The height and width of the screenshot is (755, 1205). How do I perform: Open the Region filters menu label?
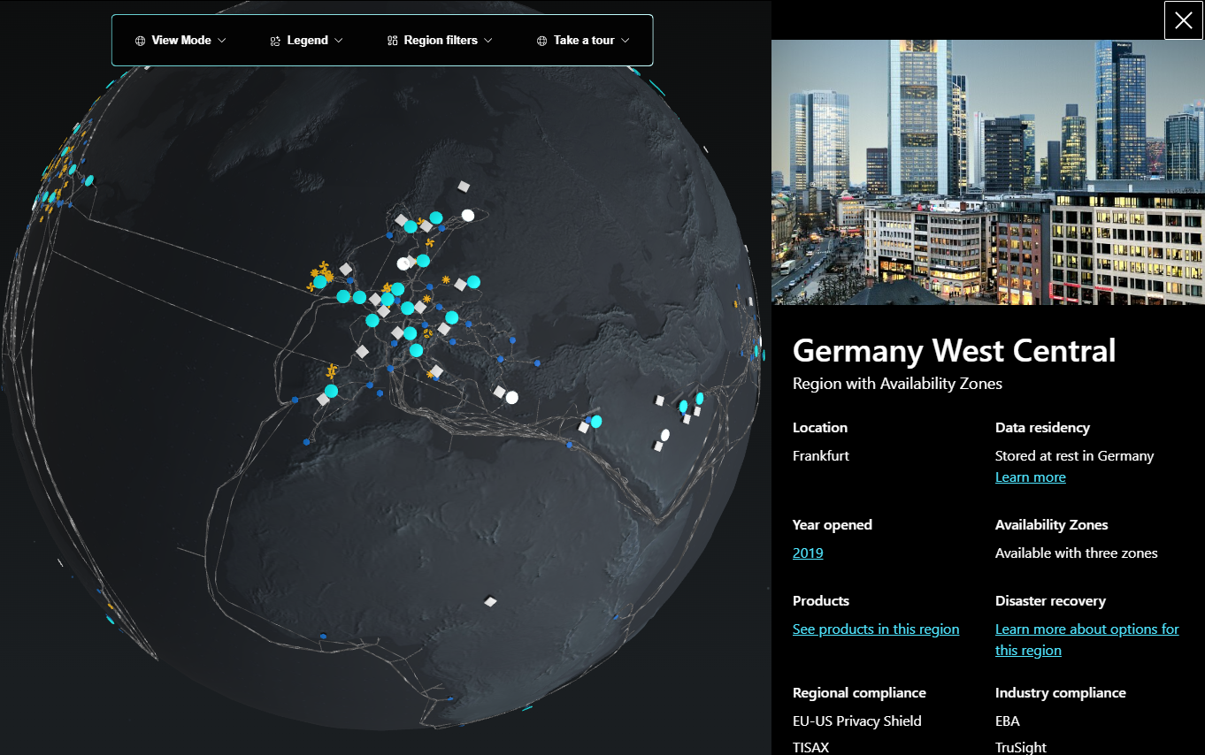(441, 41)
